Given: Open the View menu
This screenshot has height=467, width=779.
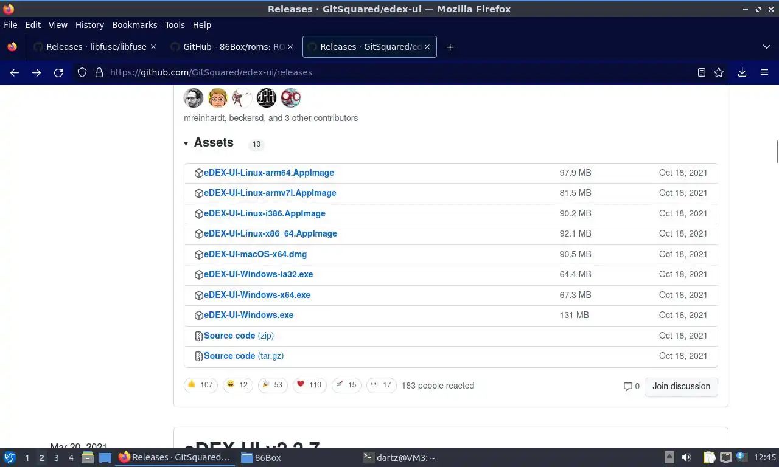Looking at the screenshot, I should (x=58, y=25).
